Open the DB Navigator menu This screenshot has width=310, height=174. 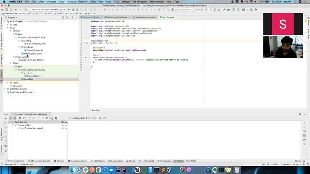pos(140,2)
